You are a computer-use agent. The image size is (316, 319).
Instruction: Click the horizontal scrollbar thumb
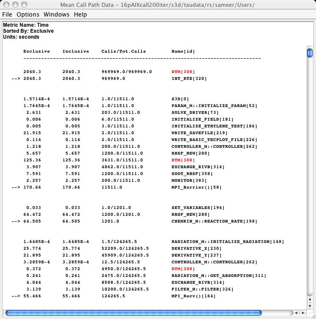point(133,313)
